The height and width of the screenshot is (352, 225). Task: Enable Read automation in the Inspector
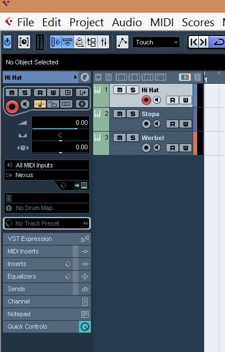pos(40,92)
